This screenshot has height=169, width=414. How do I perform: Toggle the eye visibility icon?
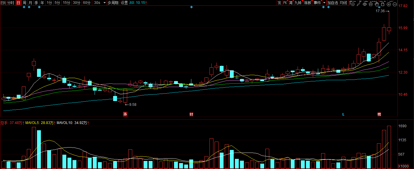click(x=365, y=4)
